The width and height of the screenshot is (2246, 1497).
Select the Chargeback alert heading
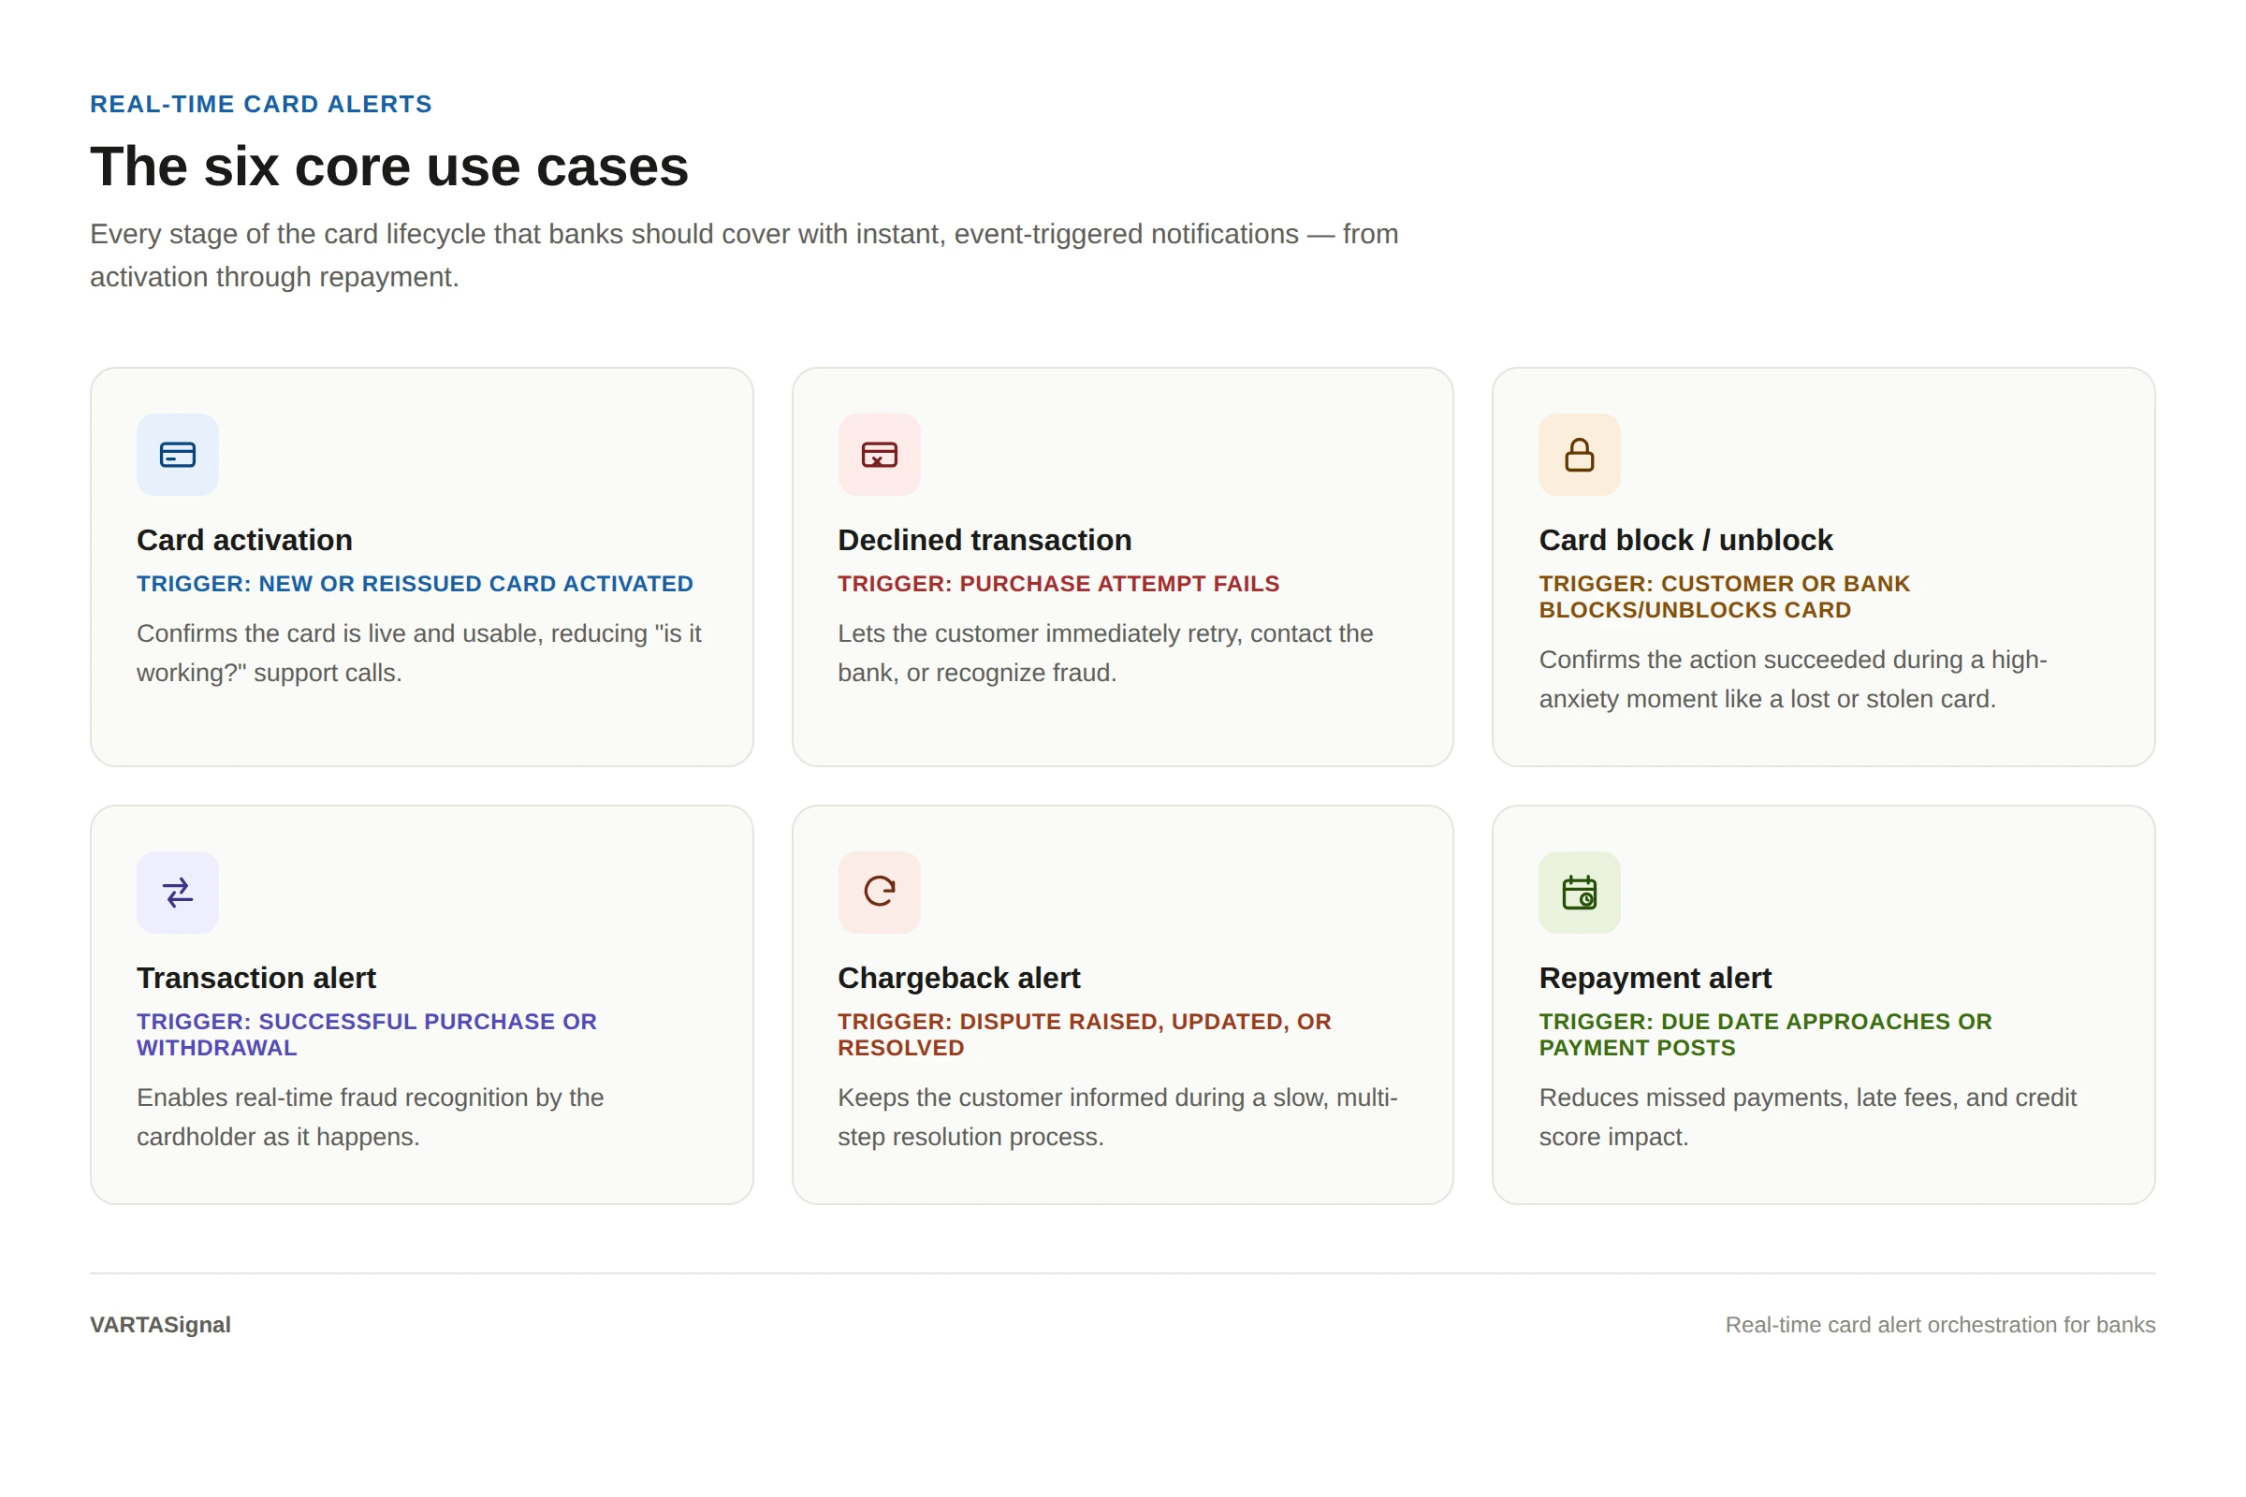pyautogui.click(x=958, y=979)
